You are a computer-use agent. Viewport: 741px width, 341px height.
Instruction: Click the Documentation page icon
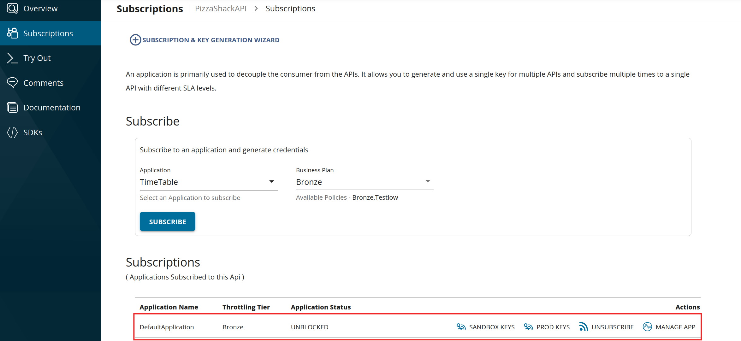[x=12, y=108]
